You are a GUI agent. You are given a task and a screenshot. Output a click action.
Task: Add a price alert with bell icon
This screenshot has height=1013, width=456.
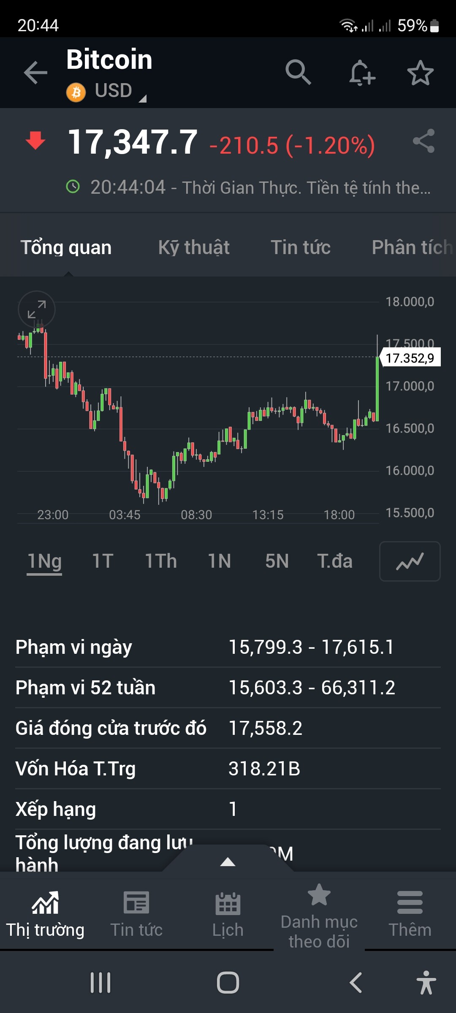[x=362, y=73]
